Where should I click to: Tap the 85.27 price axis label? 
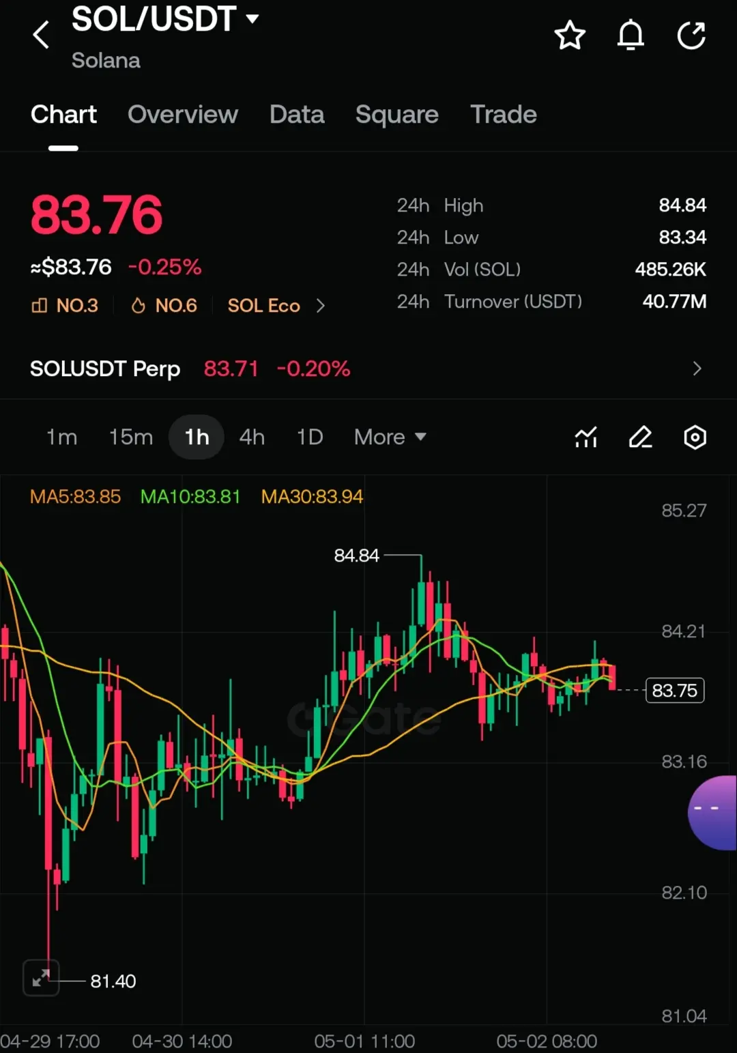pyautogui.click(x=684, y=510)
